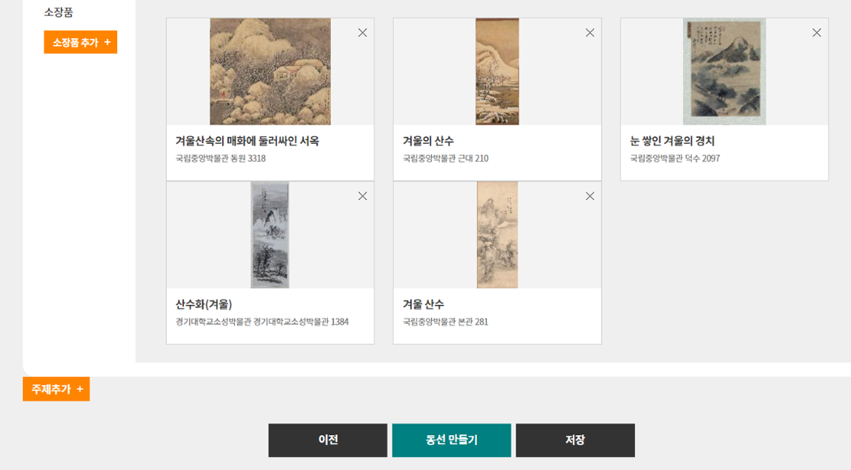Open the 산수화(겨울) painting thumbnail

(x=270, y=235)
